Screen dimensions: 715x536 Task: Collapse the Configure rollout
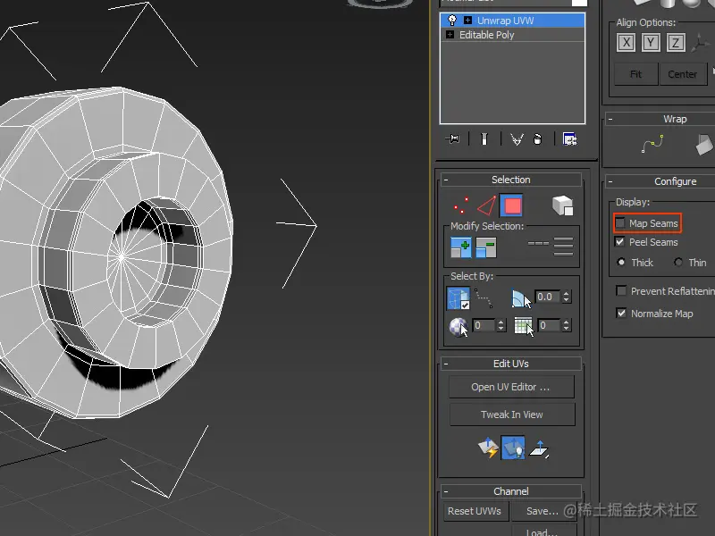(610, 181)
